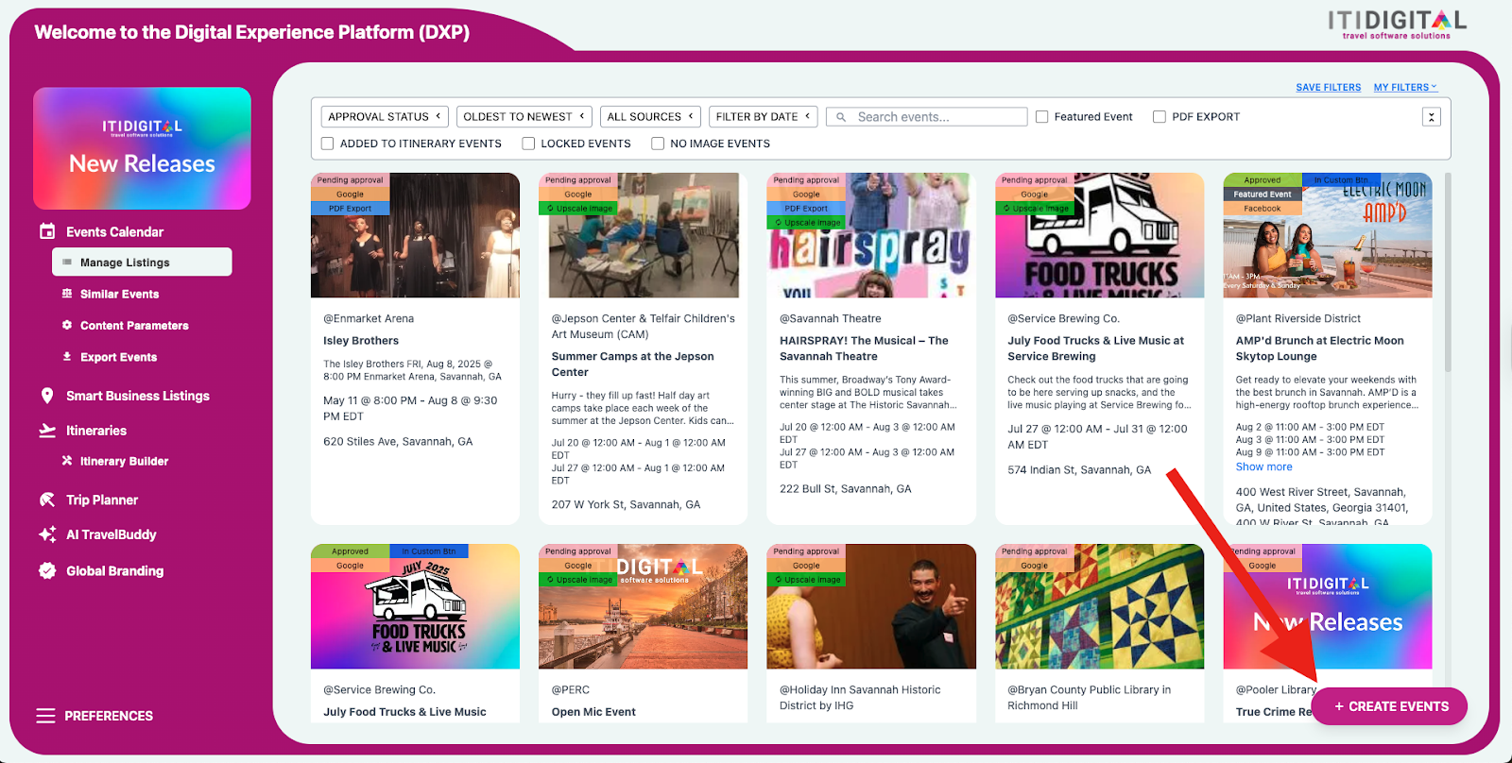1512x763 pixels.
Task: Open Events Calendar menu item
Action: 114,231
